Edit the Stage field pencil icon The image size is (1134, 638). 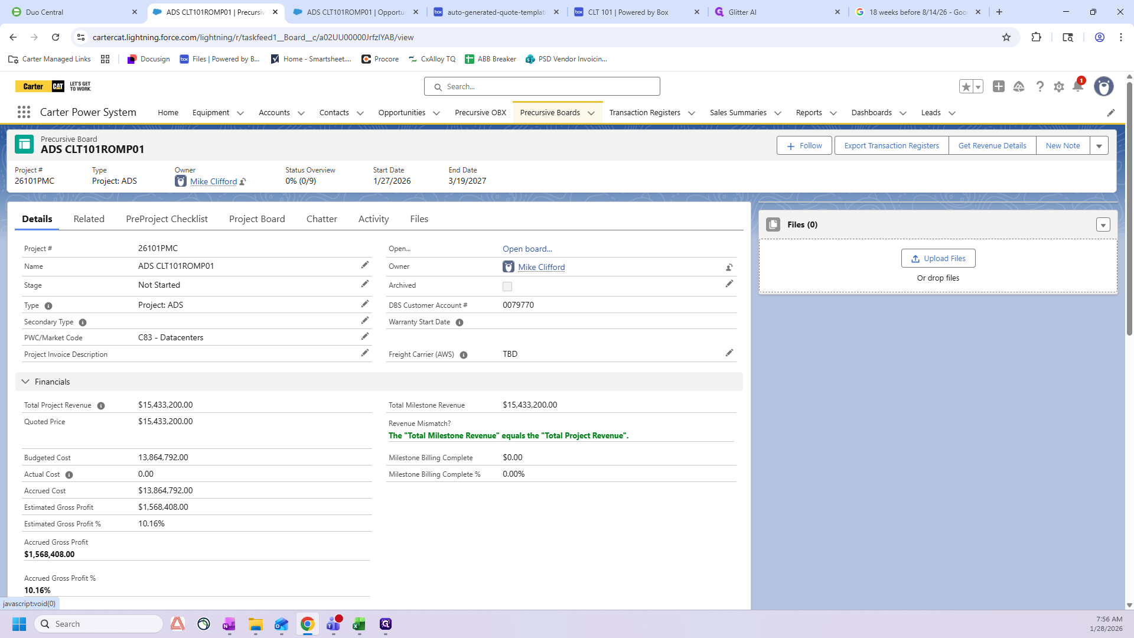click(x=364, y=284)
